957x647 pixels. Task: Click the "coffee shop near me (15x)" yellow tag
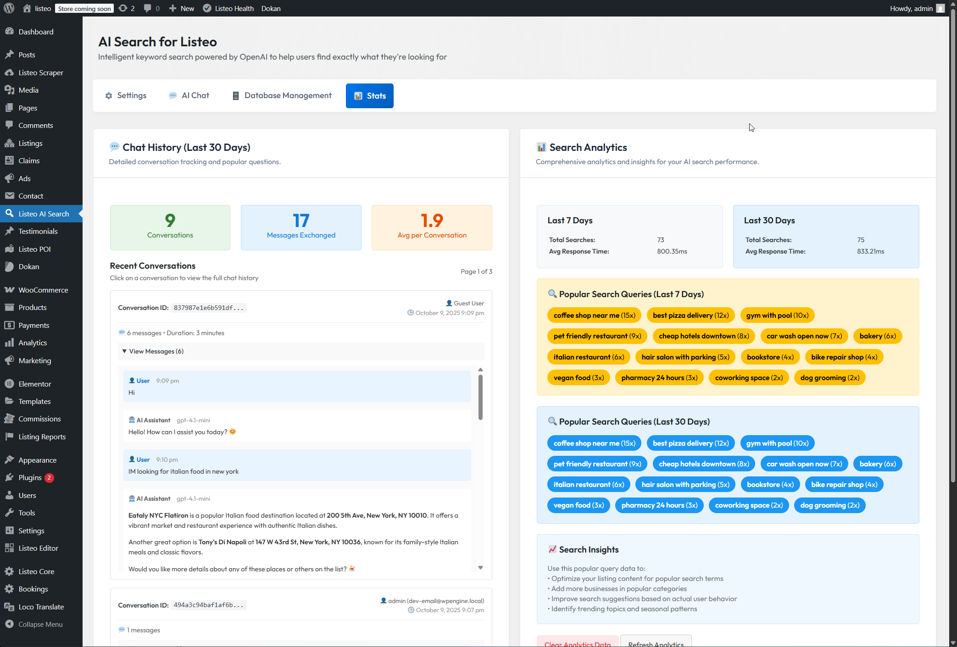coord(594,315)
